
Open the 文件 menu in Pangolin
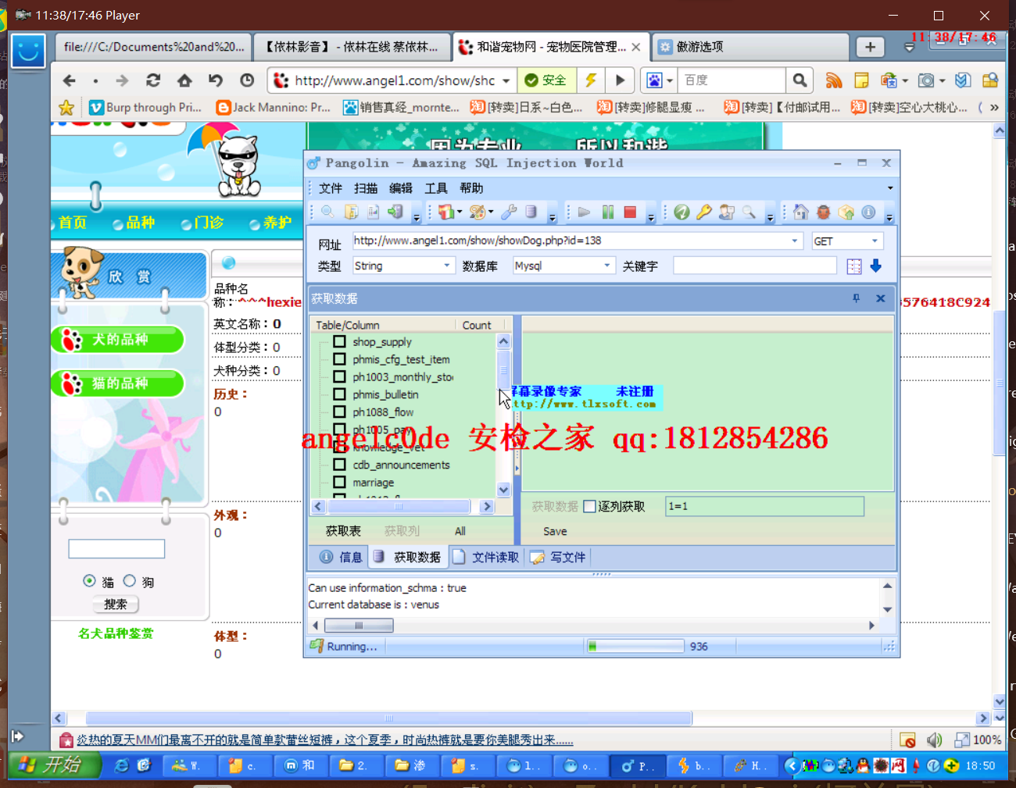pos(331,188)
